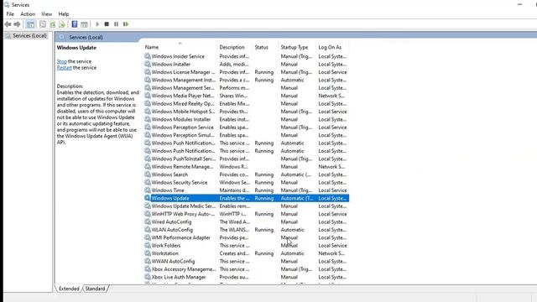The image size is (537, 302).
Task: Select Windows Perception Service row
Action: pyautogui.click(x=246, y=127)
